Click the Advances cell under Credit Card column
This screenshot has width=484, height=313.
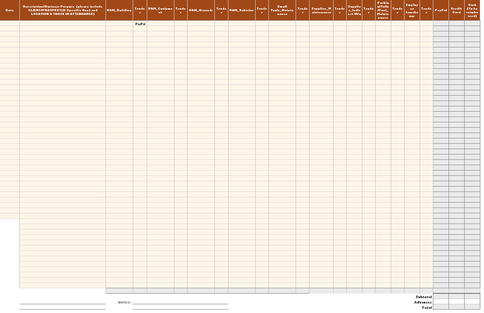(x=456, y=301)
